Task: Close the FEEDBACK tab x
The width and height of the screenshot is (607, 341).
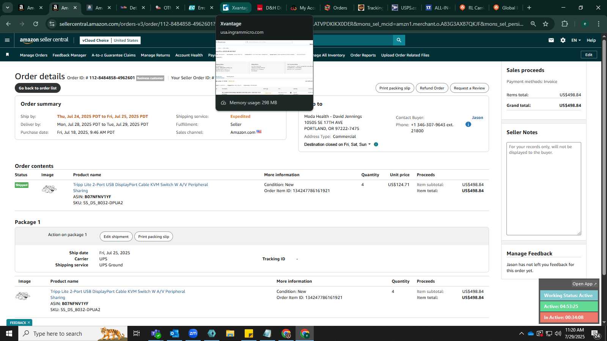Action: 29,323
